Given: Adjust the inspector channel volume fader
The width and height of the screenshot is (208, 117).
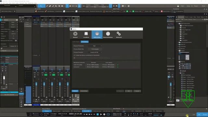Looking at the screenshot, I should (x=4, y=78).
